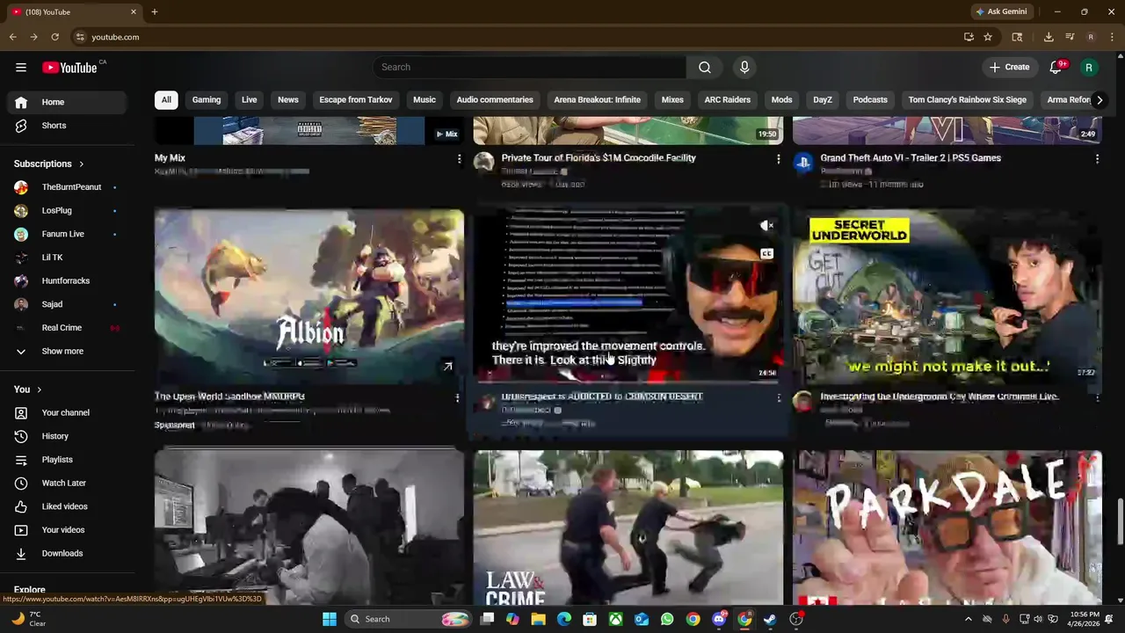Click the YouTube search input field
Image resolution: width=1125 pixels, height=633 pixels.
click(x=529, y=68)
